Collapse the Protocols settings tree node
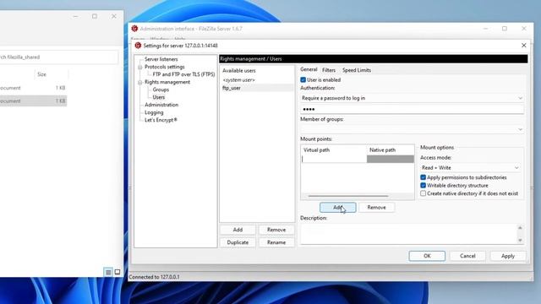 [x=140, y=67]
